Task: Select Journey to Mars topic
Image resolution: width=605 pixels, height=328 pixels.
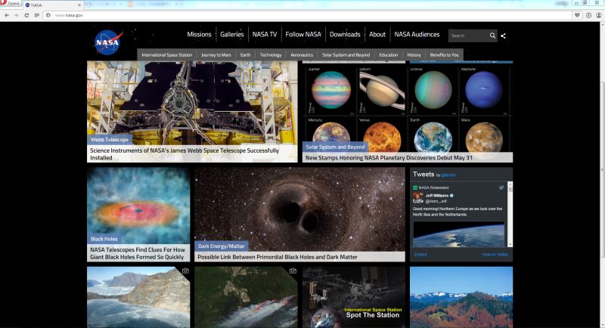Action: [216, 54]
